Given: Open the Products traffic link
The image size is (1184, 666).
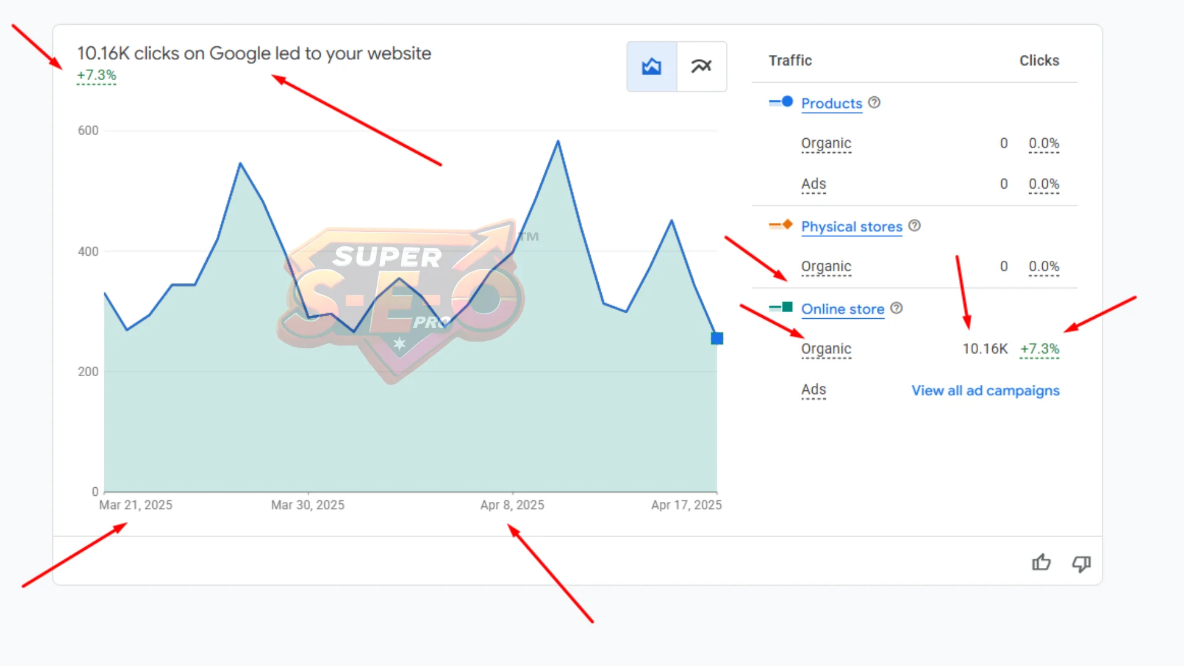Looking at the screenshot, I should click(831, 104).
